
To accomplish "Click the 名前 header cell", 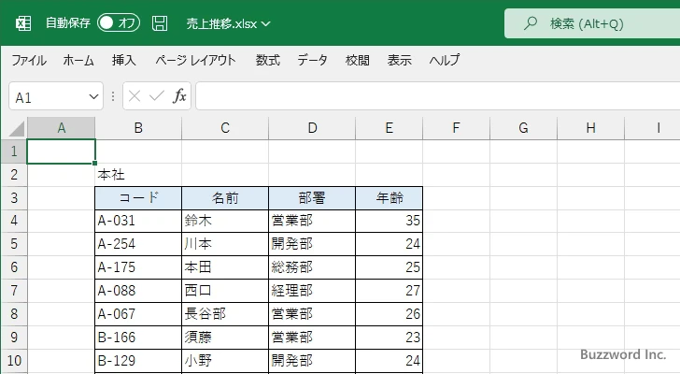I will coord(225,198).
